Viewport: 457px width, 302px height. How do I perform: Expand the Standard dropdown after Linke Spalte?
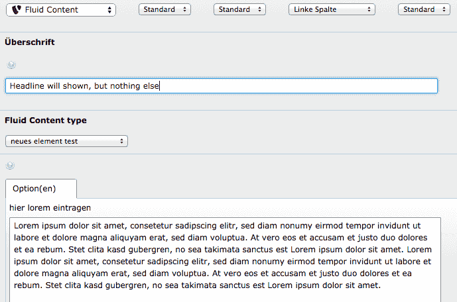[424, 10]
